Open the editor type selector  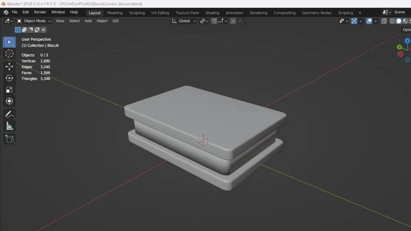point(8,21)
